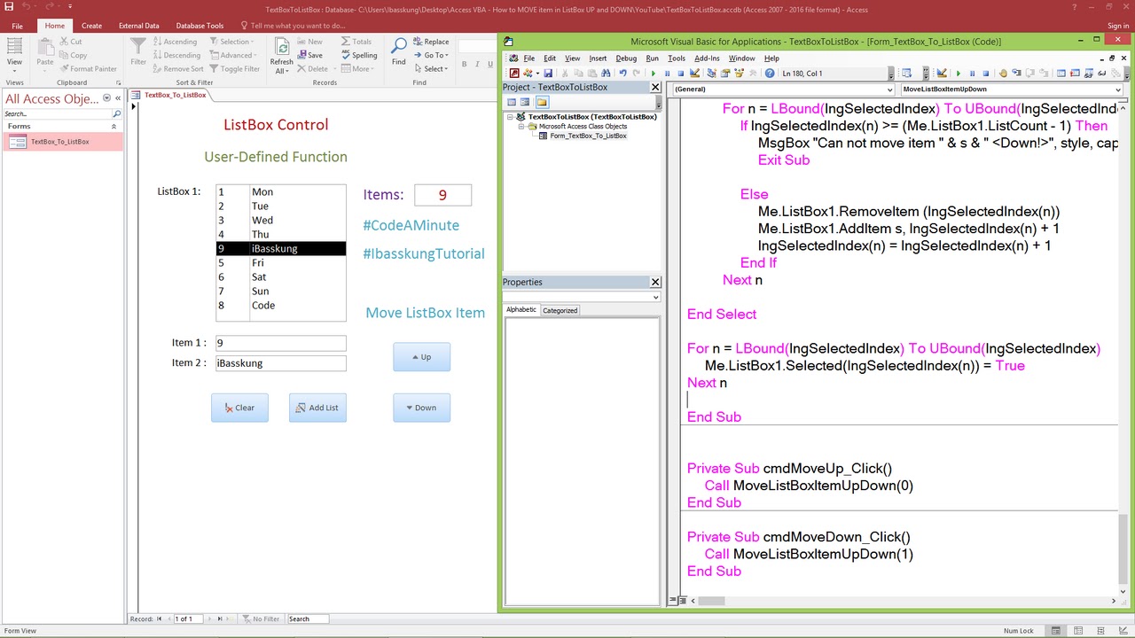Open Project Explorer from the VBA toolbar
This screenshot has height=638, width=1135.
(x=711, y=73)
